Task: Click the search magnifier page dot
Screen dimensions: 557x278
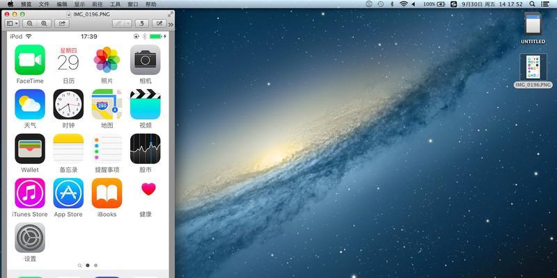Action: pos(79,265)
